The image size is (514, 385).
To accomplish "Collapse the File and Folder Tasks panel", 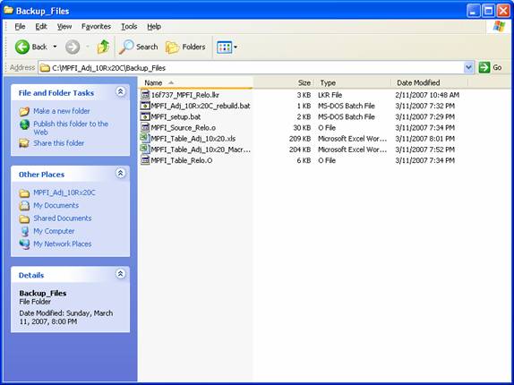I will tap(120, 91).
